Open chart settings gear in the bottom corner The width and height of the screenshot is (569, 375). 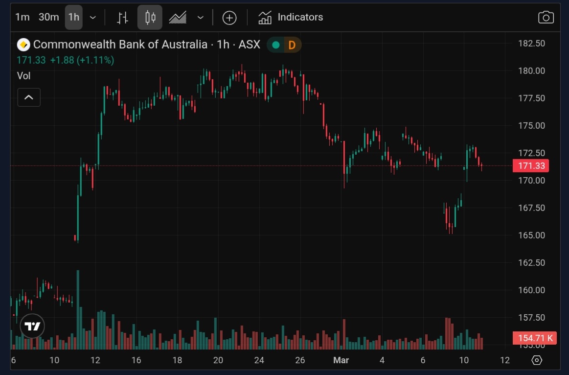click(x=537, y=360)
